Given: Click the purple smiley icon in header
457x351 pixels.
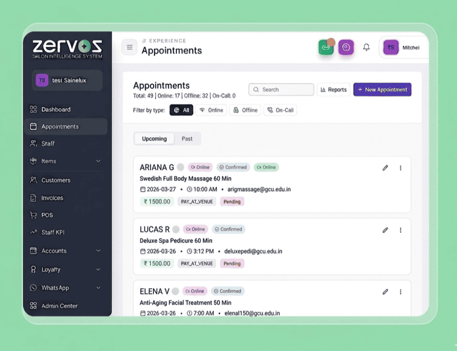Looking at the screenshot, I should tap(346, 47).
